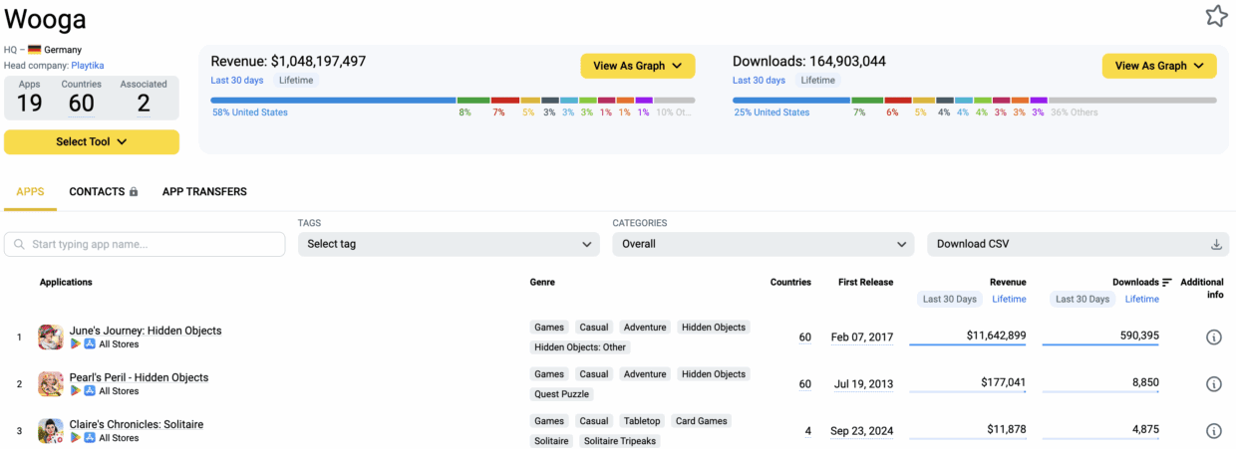1236x449 pixels.
Task: Expand the Overall categories dropdown
Action: tap(763, 244)
